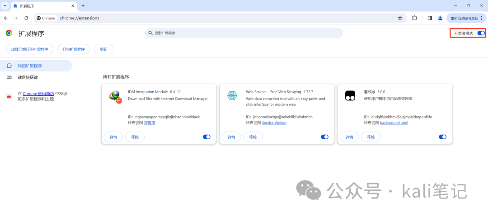
Task: Bookmark page with the star icon
Action: coord(400,18)
